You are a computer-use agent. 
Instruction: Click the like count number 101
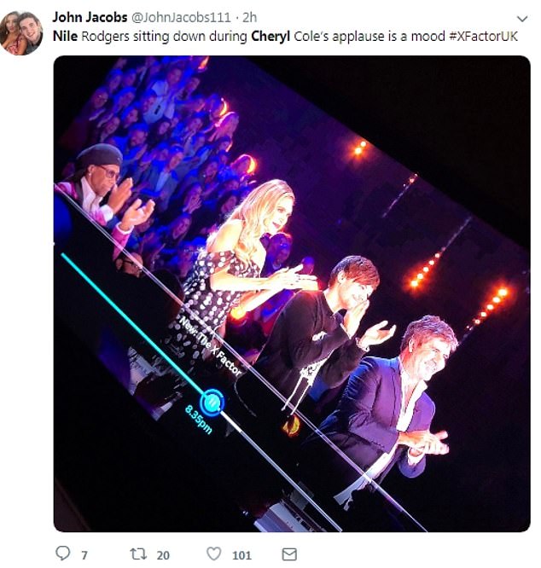coord(241,554)
